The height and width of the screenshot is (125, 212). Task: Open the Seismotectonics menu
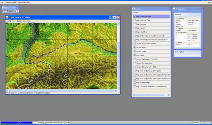(x=24, y=3)
